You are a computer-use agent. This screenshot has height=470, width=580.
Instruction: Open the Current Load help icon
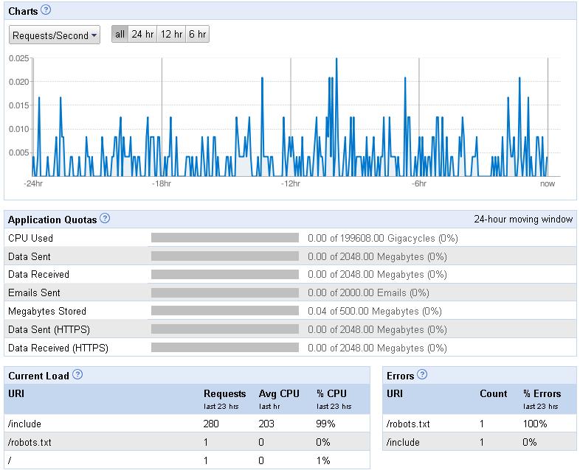click(x=77, y=374)
